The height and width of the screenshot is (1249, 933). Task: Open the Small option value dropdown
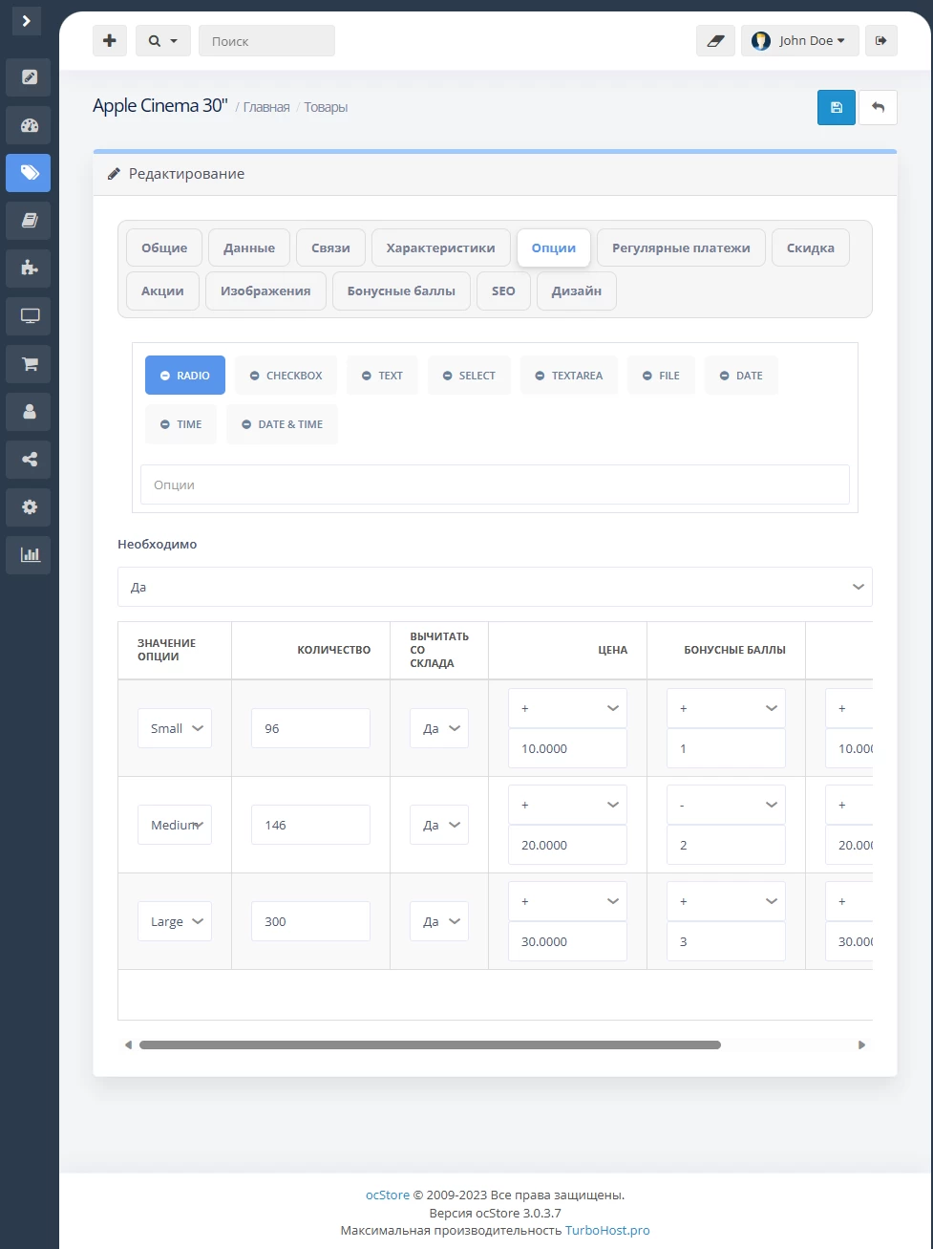(x=175, y=728)
